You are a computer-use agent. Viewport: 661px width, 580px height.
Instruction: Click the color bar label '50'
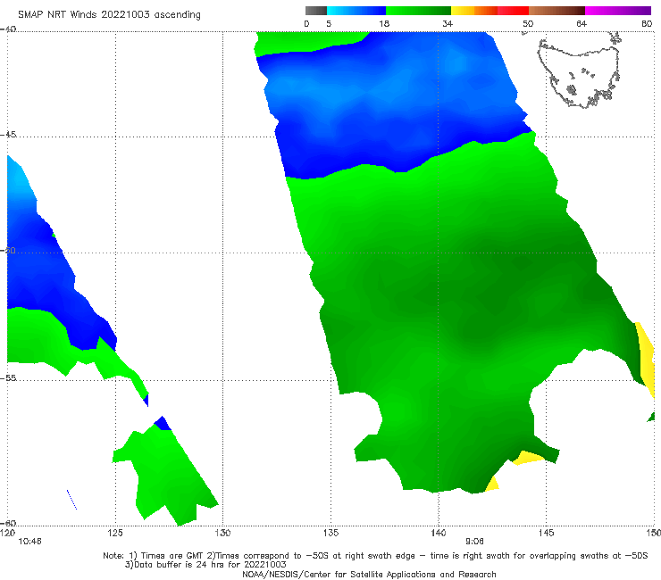click(x=528, y=23)
